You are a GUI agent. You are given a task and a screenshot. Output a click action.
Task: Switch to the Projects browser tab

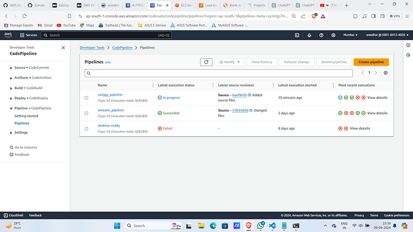pyautogui.click(x=256, y=5)
